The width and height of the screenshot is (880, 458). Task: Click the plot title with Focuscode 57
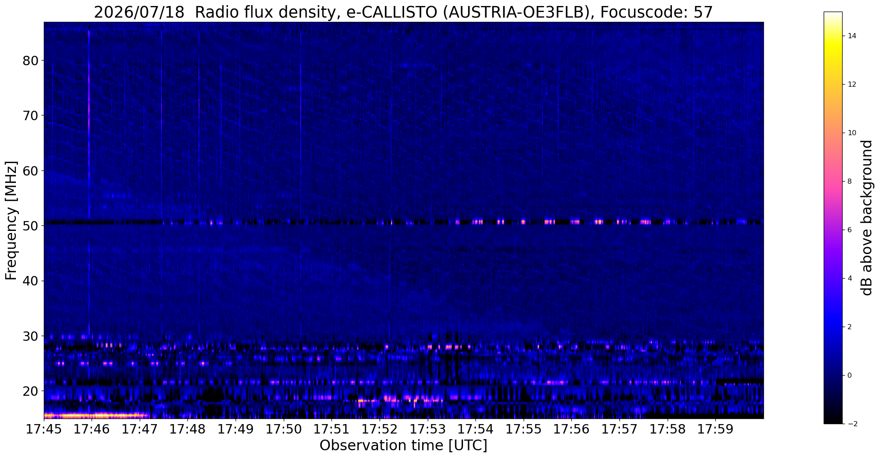[403, 12]
